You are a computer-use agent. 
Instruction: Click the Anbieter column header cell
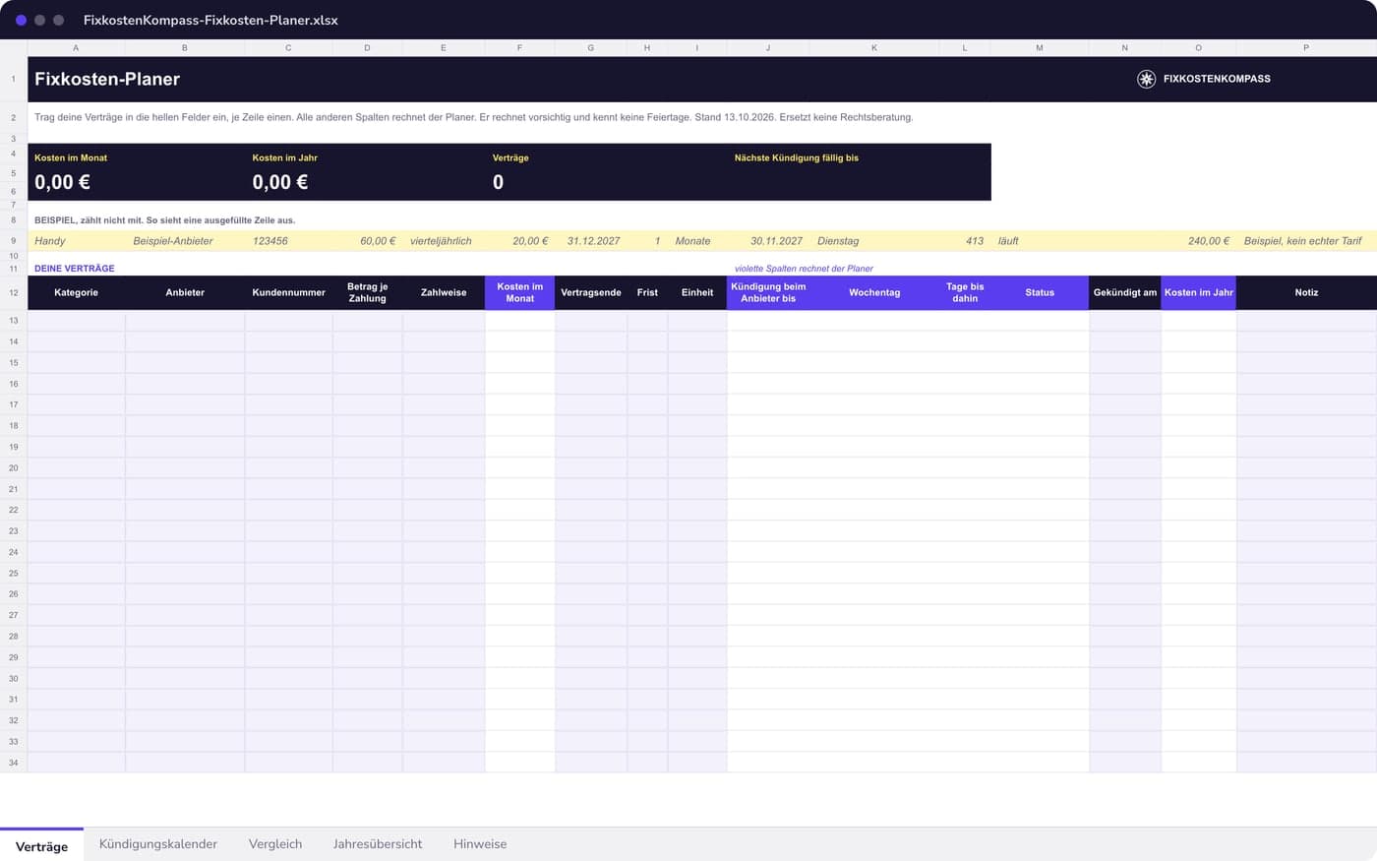185,292
